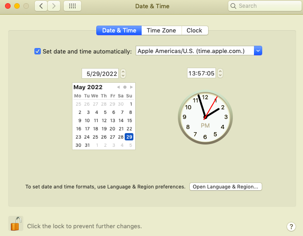Select May 10 in the calendar

coord(87,120)
